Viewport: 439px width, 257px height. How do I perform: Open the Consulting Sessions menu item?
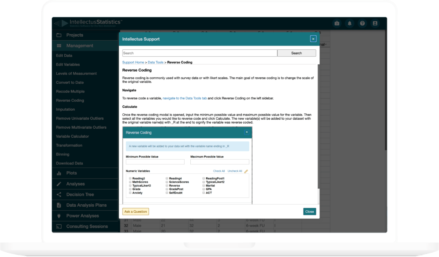coord(85,227)
